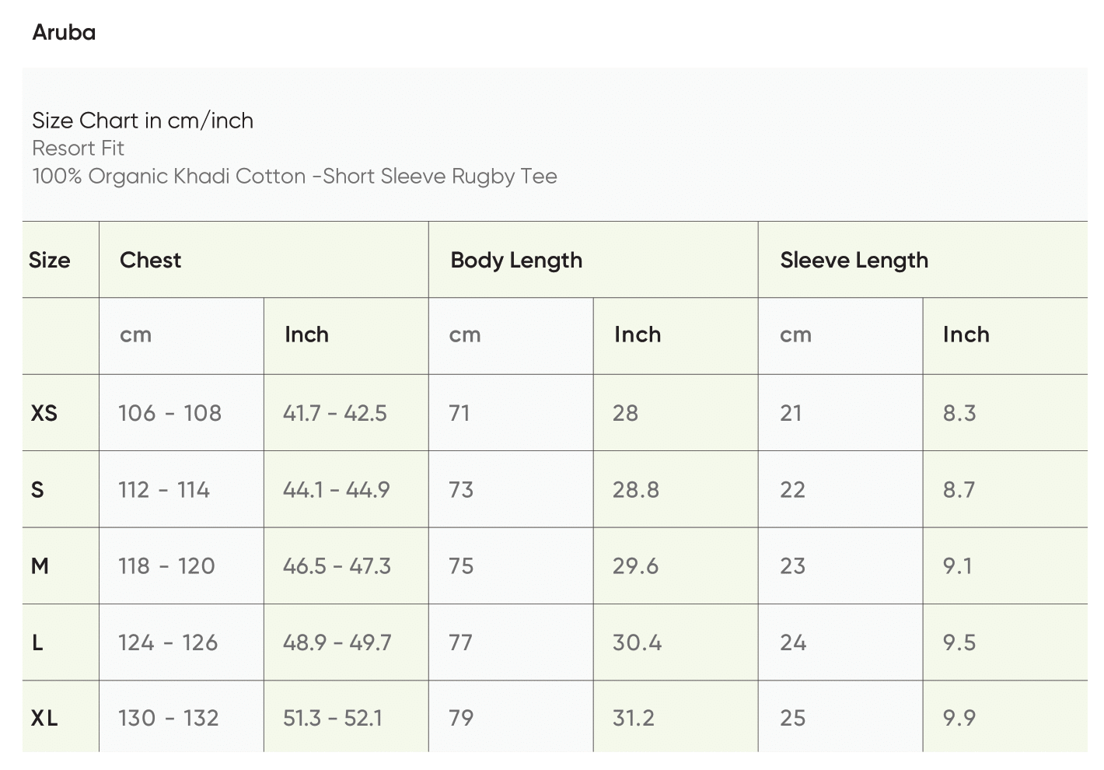
Task: Click the Inch subheader under Body Length
Action: [x=637, y=335]
